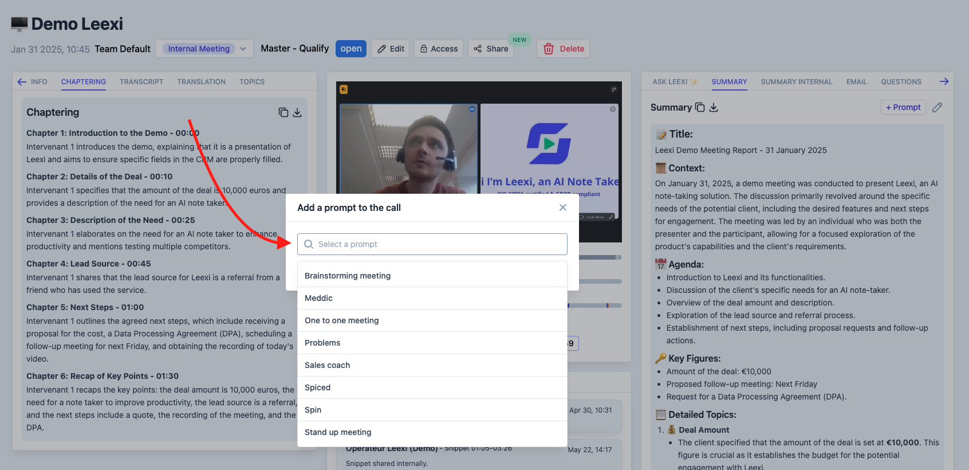Go back with left arrow icon
The image size is (969, 470).
point(22,82)
